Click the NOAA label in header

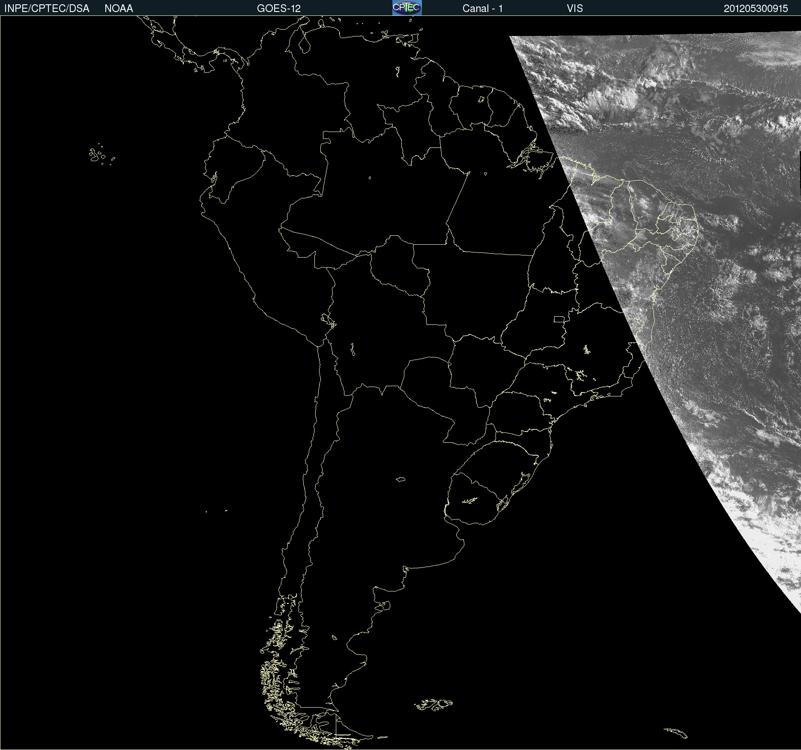[119, 9]
